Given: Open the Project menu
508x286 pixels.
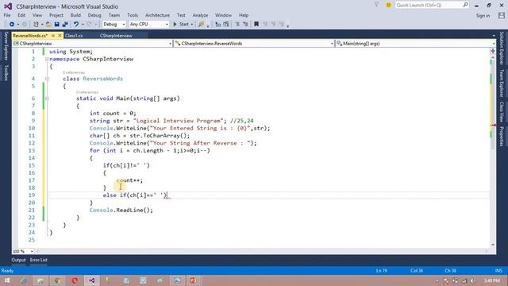Looking at the screenshot, I should point(56,15).
